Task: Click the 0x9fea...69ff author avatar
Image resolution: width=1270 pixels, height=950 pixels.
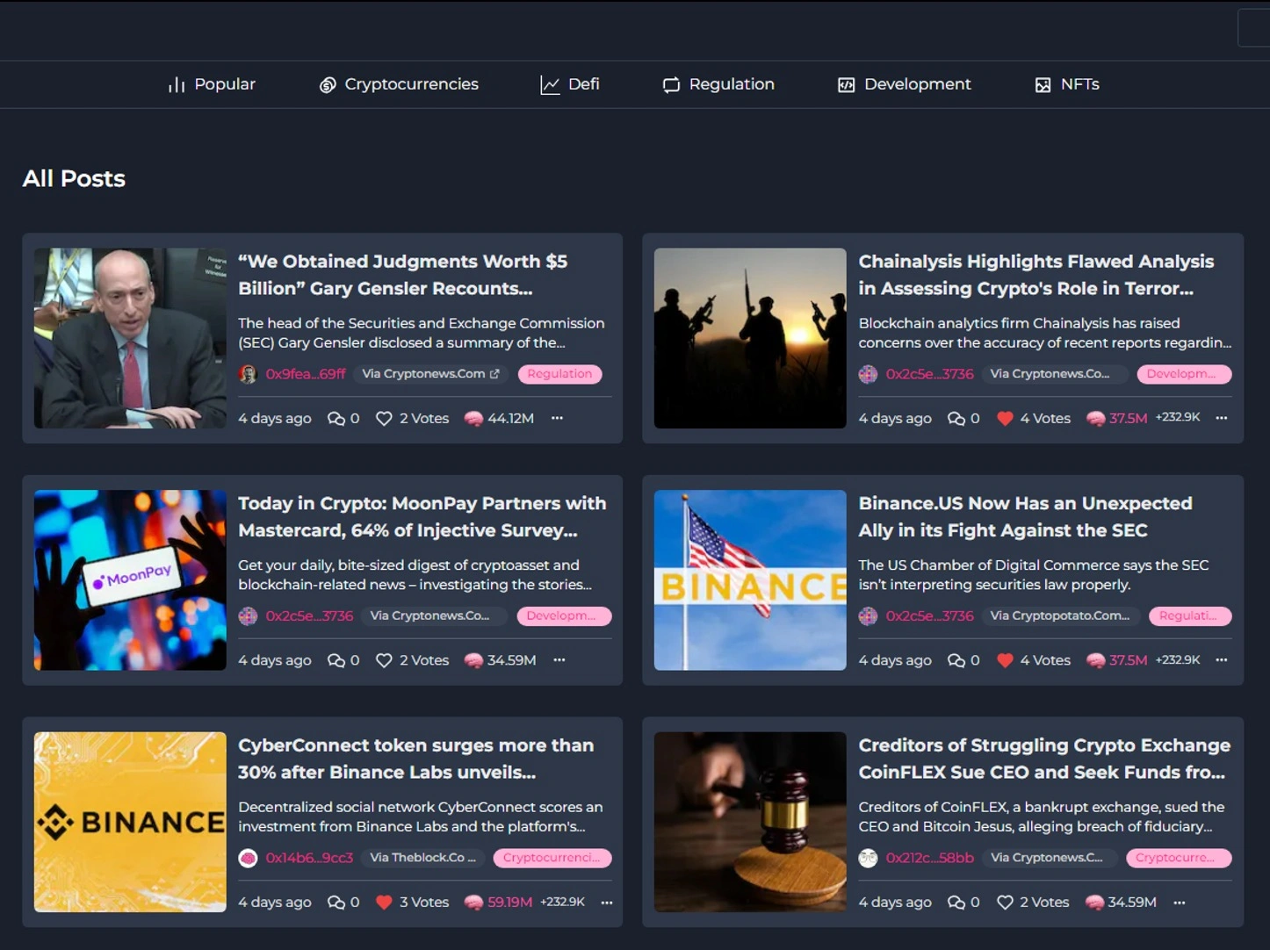Action: (248, 374)
